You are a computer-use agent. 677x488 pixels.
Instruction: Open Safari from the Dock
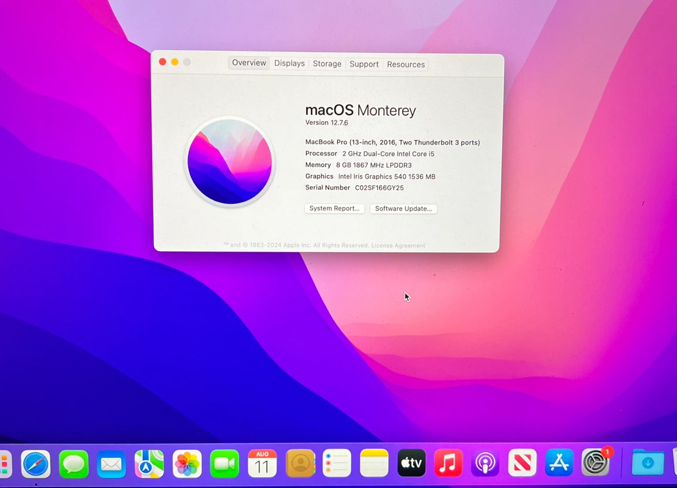pos(36,464)
